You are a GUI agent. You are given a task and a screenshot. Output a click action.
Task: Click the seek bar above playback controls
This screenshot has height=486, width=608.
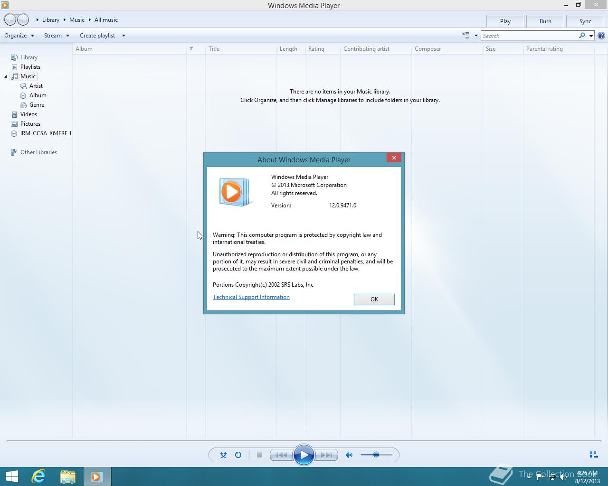coord(304,441)
